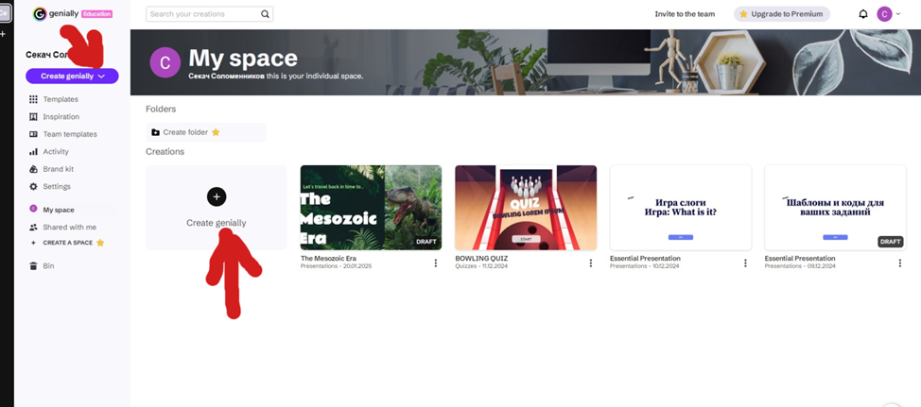This screenshot has height=407, width=921.
Task: Open options for Essential Presentation dated 10.12.2024
Action: [x=745, y=263]
